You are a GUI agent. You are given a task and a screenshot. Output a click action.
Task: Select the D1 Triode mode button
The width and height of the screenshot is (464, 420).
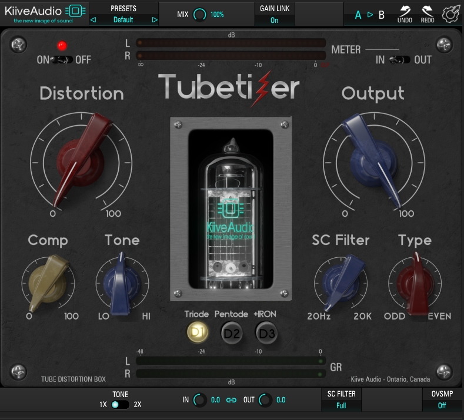click(x=198, y=332)
